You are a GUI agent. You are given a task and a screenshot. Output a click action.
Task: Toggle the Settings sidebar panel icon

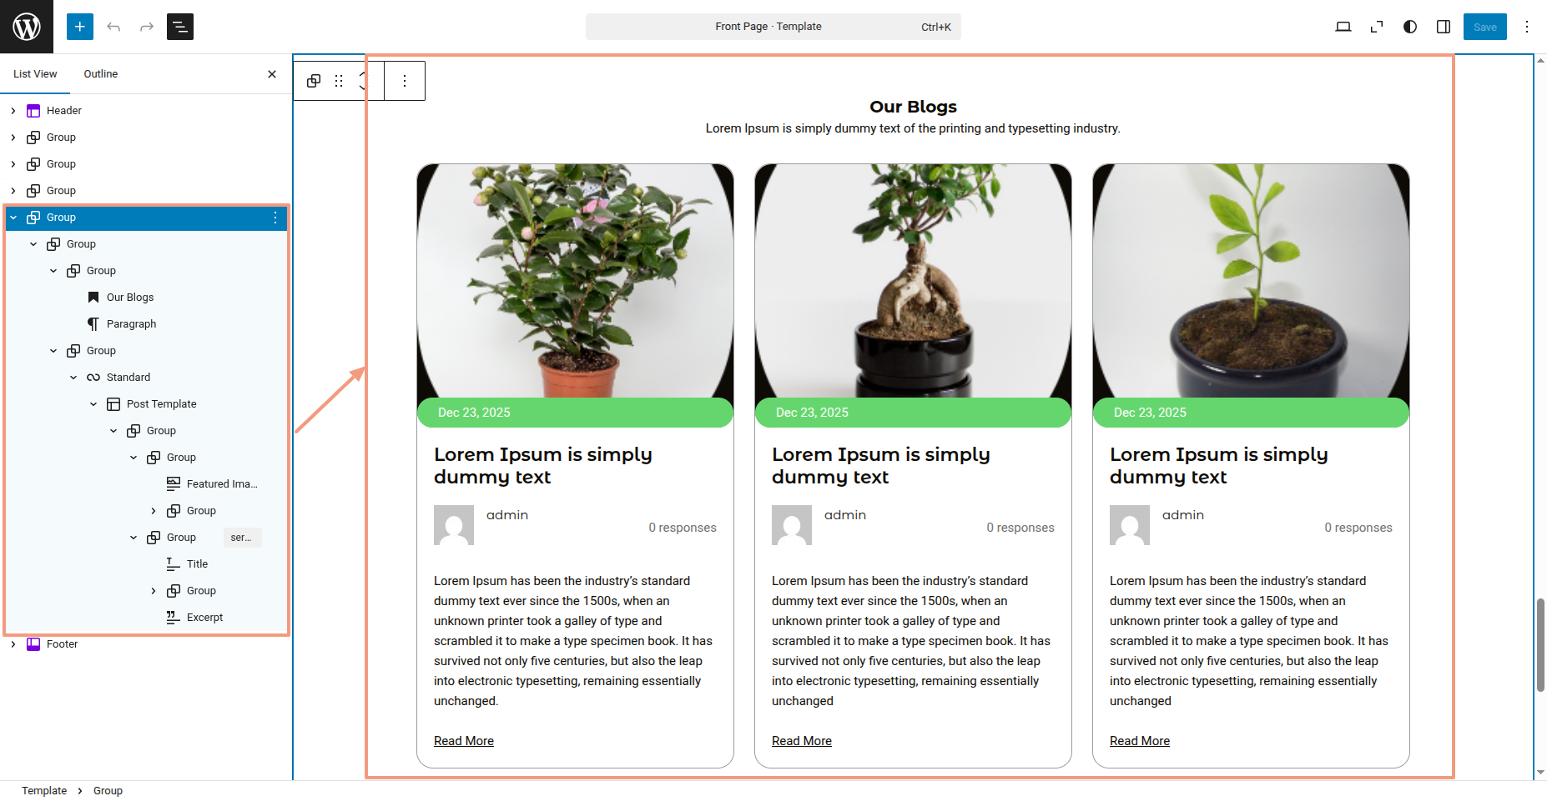click(1444, 27)
